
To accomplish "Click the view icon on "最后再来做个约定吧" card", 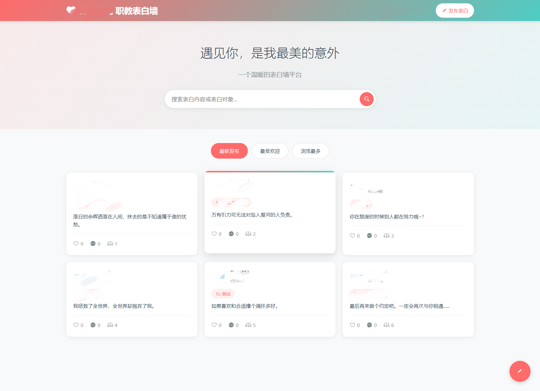I will pyautogui.click(x=386, y=325).
